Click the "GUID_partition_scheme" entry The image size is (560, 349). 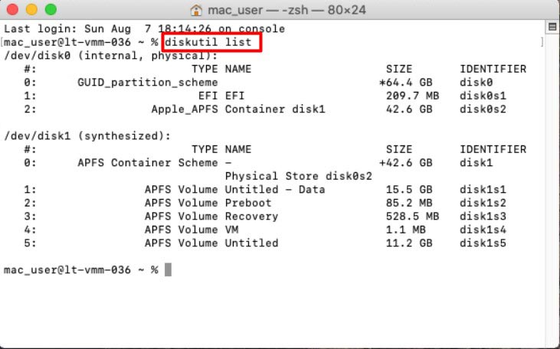click(x=148, y=83)
